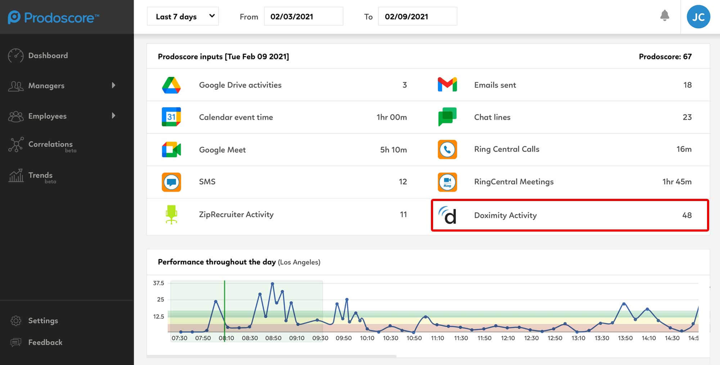Open the Last 7 days dropdown

183,17
